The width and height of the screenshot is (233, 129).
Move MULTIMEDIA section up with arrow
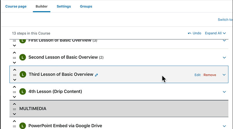14,104
